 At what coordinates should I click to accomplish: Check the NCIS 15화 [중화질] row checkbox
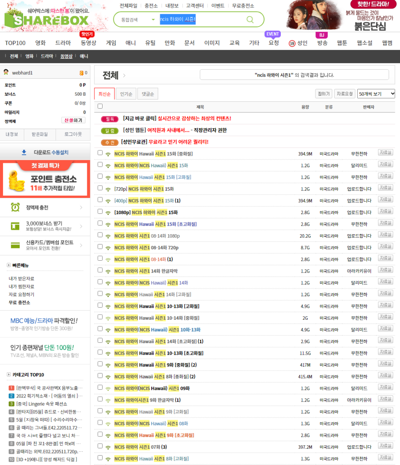pos(100,153)
